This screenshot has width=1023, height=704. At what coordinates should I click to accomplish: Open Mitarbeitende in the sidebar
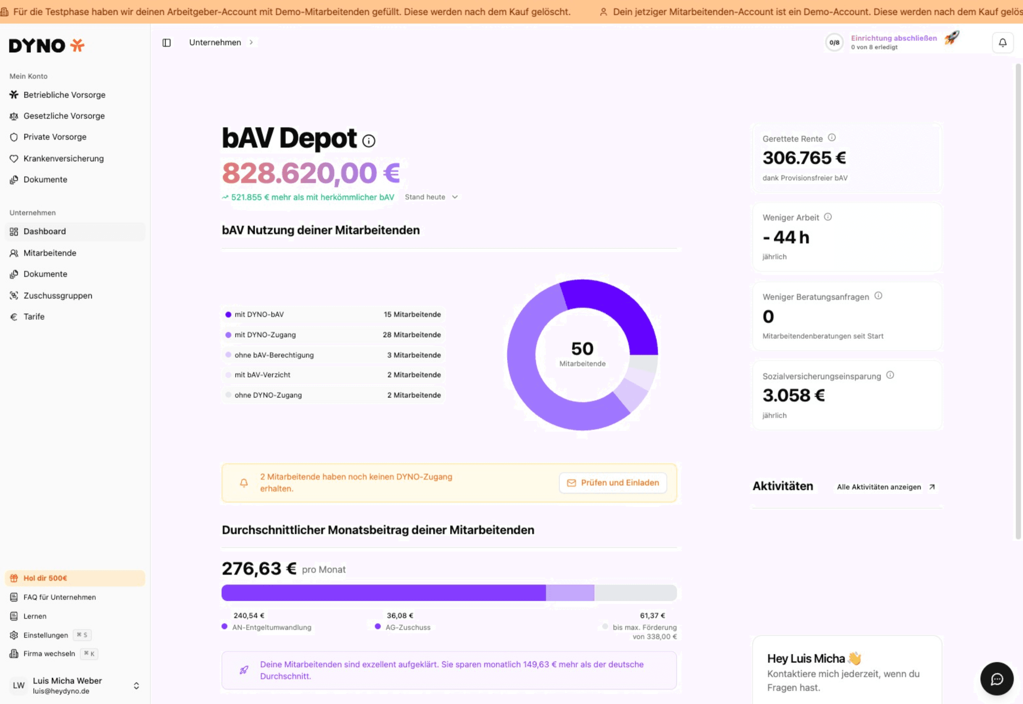pyautogui.click(x=50, y=253)
